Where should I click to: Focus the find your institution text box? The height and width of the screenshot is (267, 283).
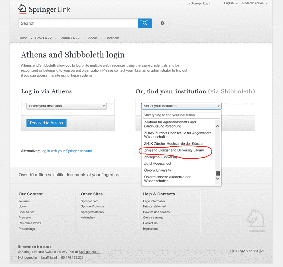click(x=181, y=115)
